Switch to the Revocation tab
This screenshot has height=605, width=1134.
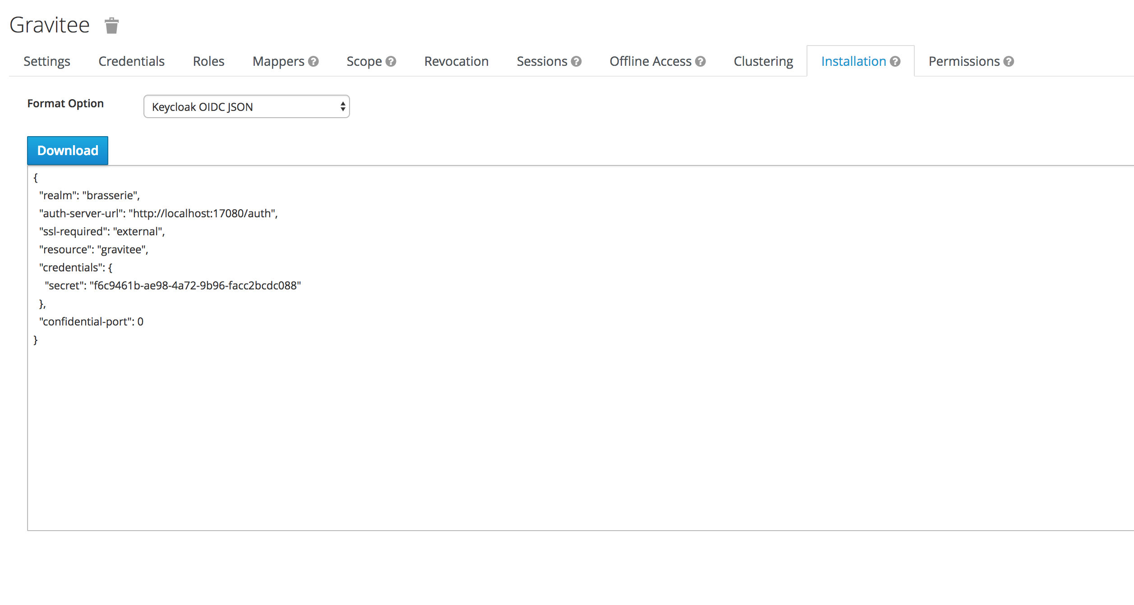pos(456,61)
